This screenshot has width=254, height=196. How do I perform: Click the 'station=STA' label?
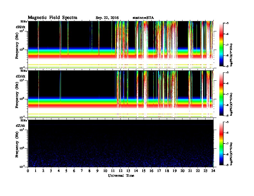click(x=143, y=18)
